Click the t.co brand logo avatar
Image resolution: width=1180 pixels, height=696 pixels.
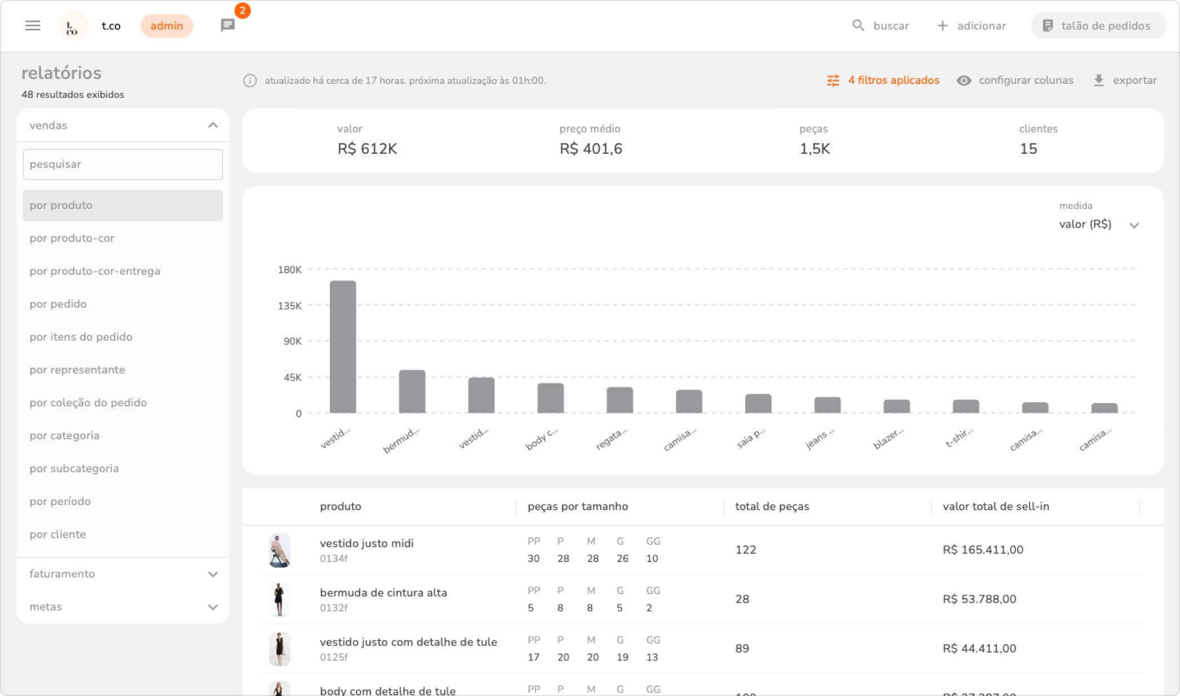pos(73,26)
